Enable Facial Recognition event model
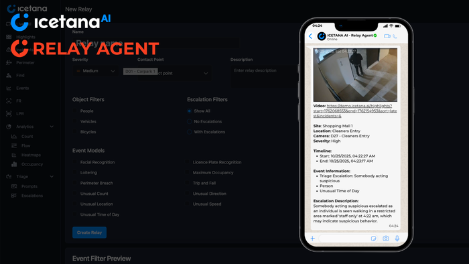Screen dimensions: 469x264 75,162
